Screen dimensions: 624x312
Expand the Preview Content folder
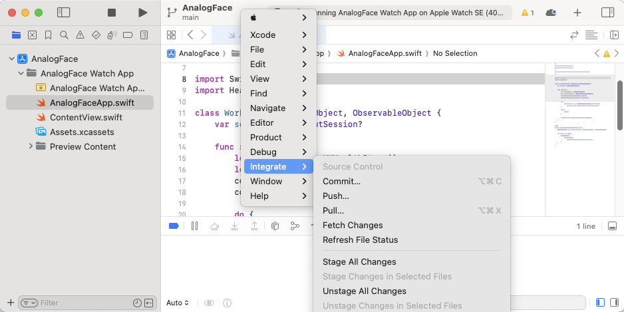pos(31,146)
